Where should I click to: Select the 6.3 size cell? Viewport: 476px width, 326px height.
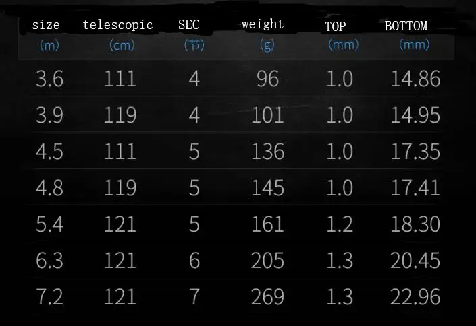tap(49, 260)
